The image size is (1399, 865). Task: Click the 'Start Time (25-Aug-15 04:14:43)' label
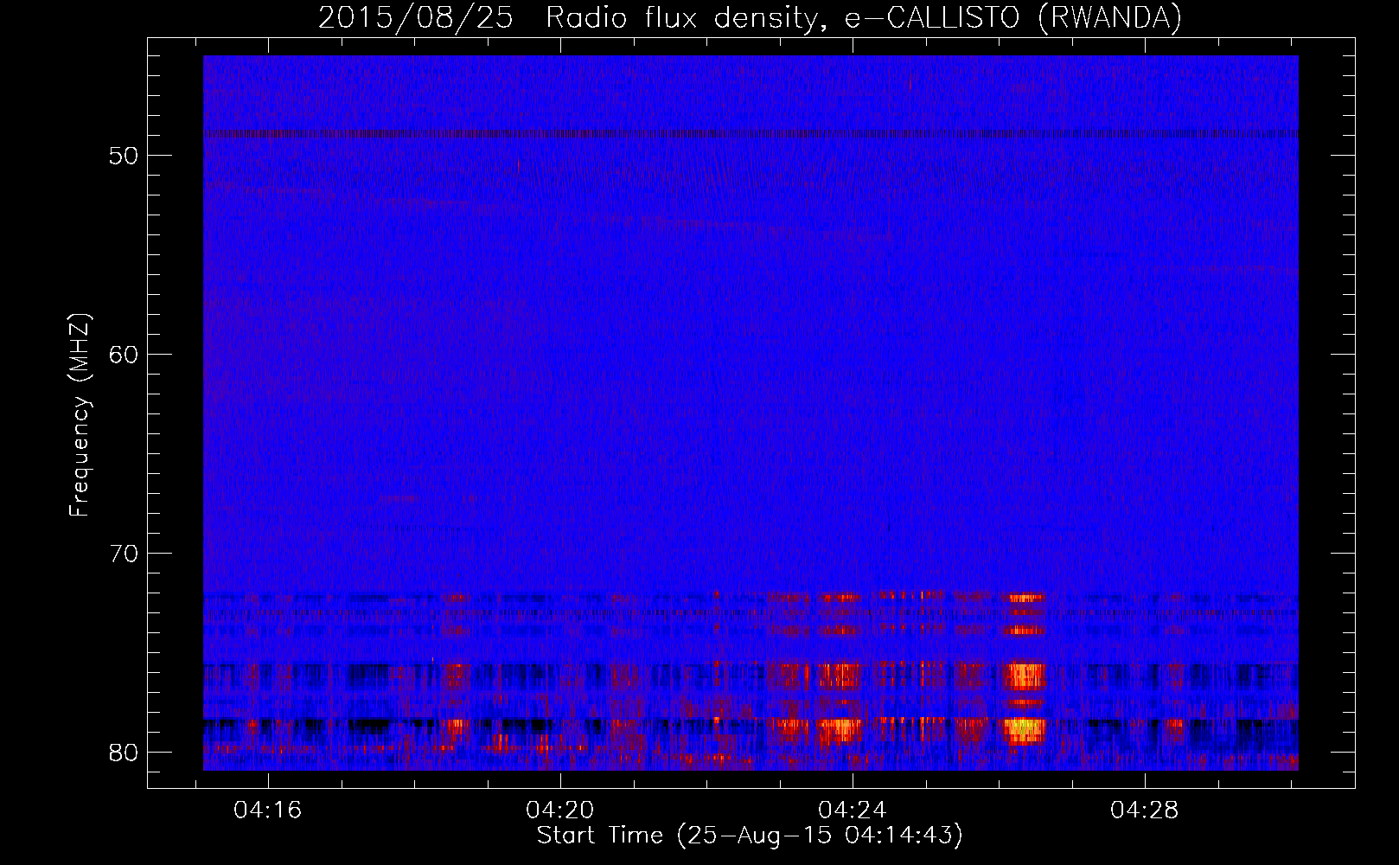pos(750,836)
